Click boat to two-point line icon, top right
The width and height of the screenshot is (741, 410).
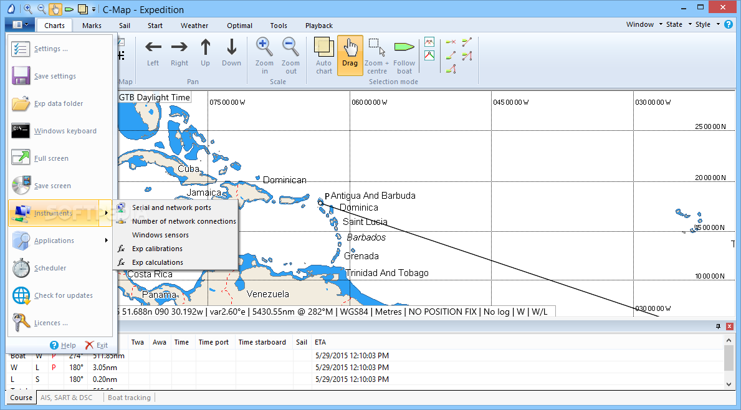point(467,42)
